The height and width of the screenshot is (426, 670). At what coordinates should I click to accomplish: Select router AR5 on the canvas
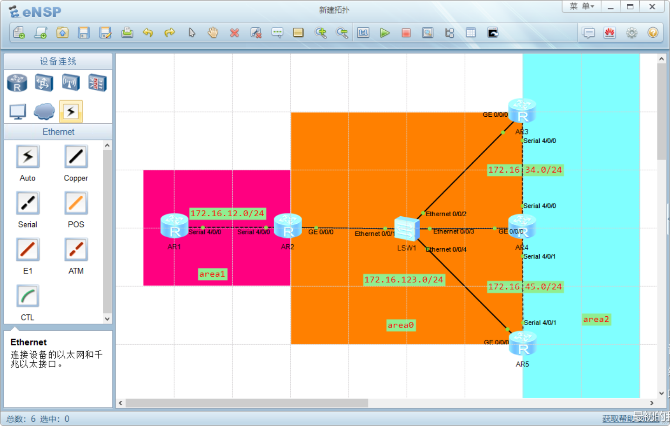[x=523, y=343]
